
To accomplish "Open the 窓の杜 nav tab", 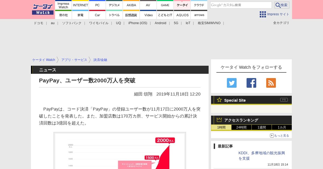I will (x=64, y=15).
